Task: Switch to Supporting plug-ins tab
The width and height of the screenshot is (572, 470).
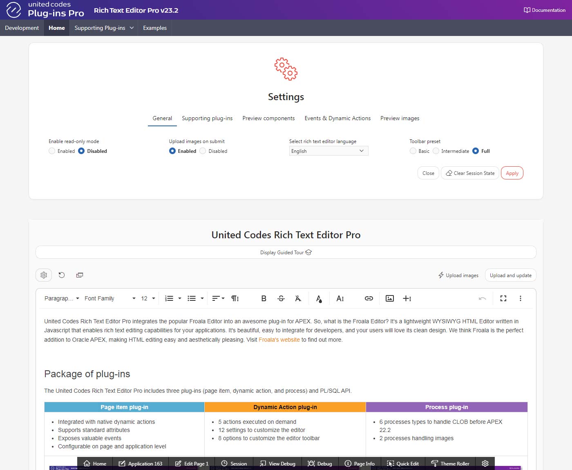Action: 207,118
